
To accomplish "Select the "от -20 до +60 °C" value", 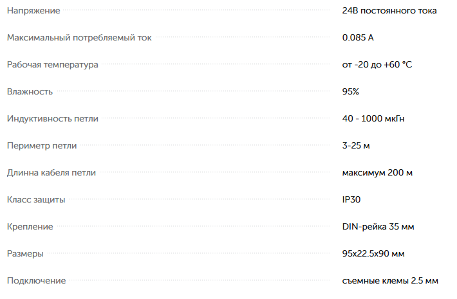I will tap(377, 65).
